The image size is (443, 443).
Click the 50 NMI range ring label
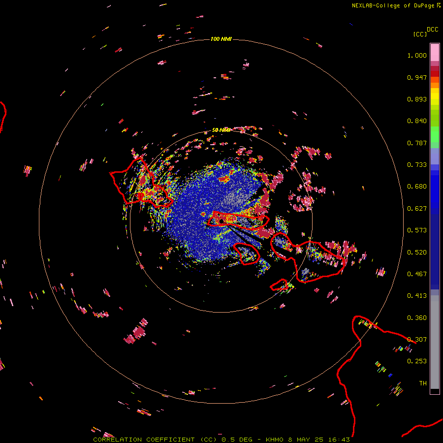click(221, 130)
